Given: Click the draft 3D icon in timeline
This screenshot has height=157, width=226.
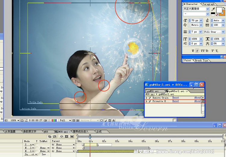Looking at the screenshot, I should [x=55, y=137].
